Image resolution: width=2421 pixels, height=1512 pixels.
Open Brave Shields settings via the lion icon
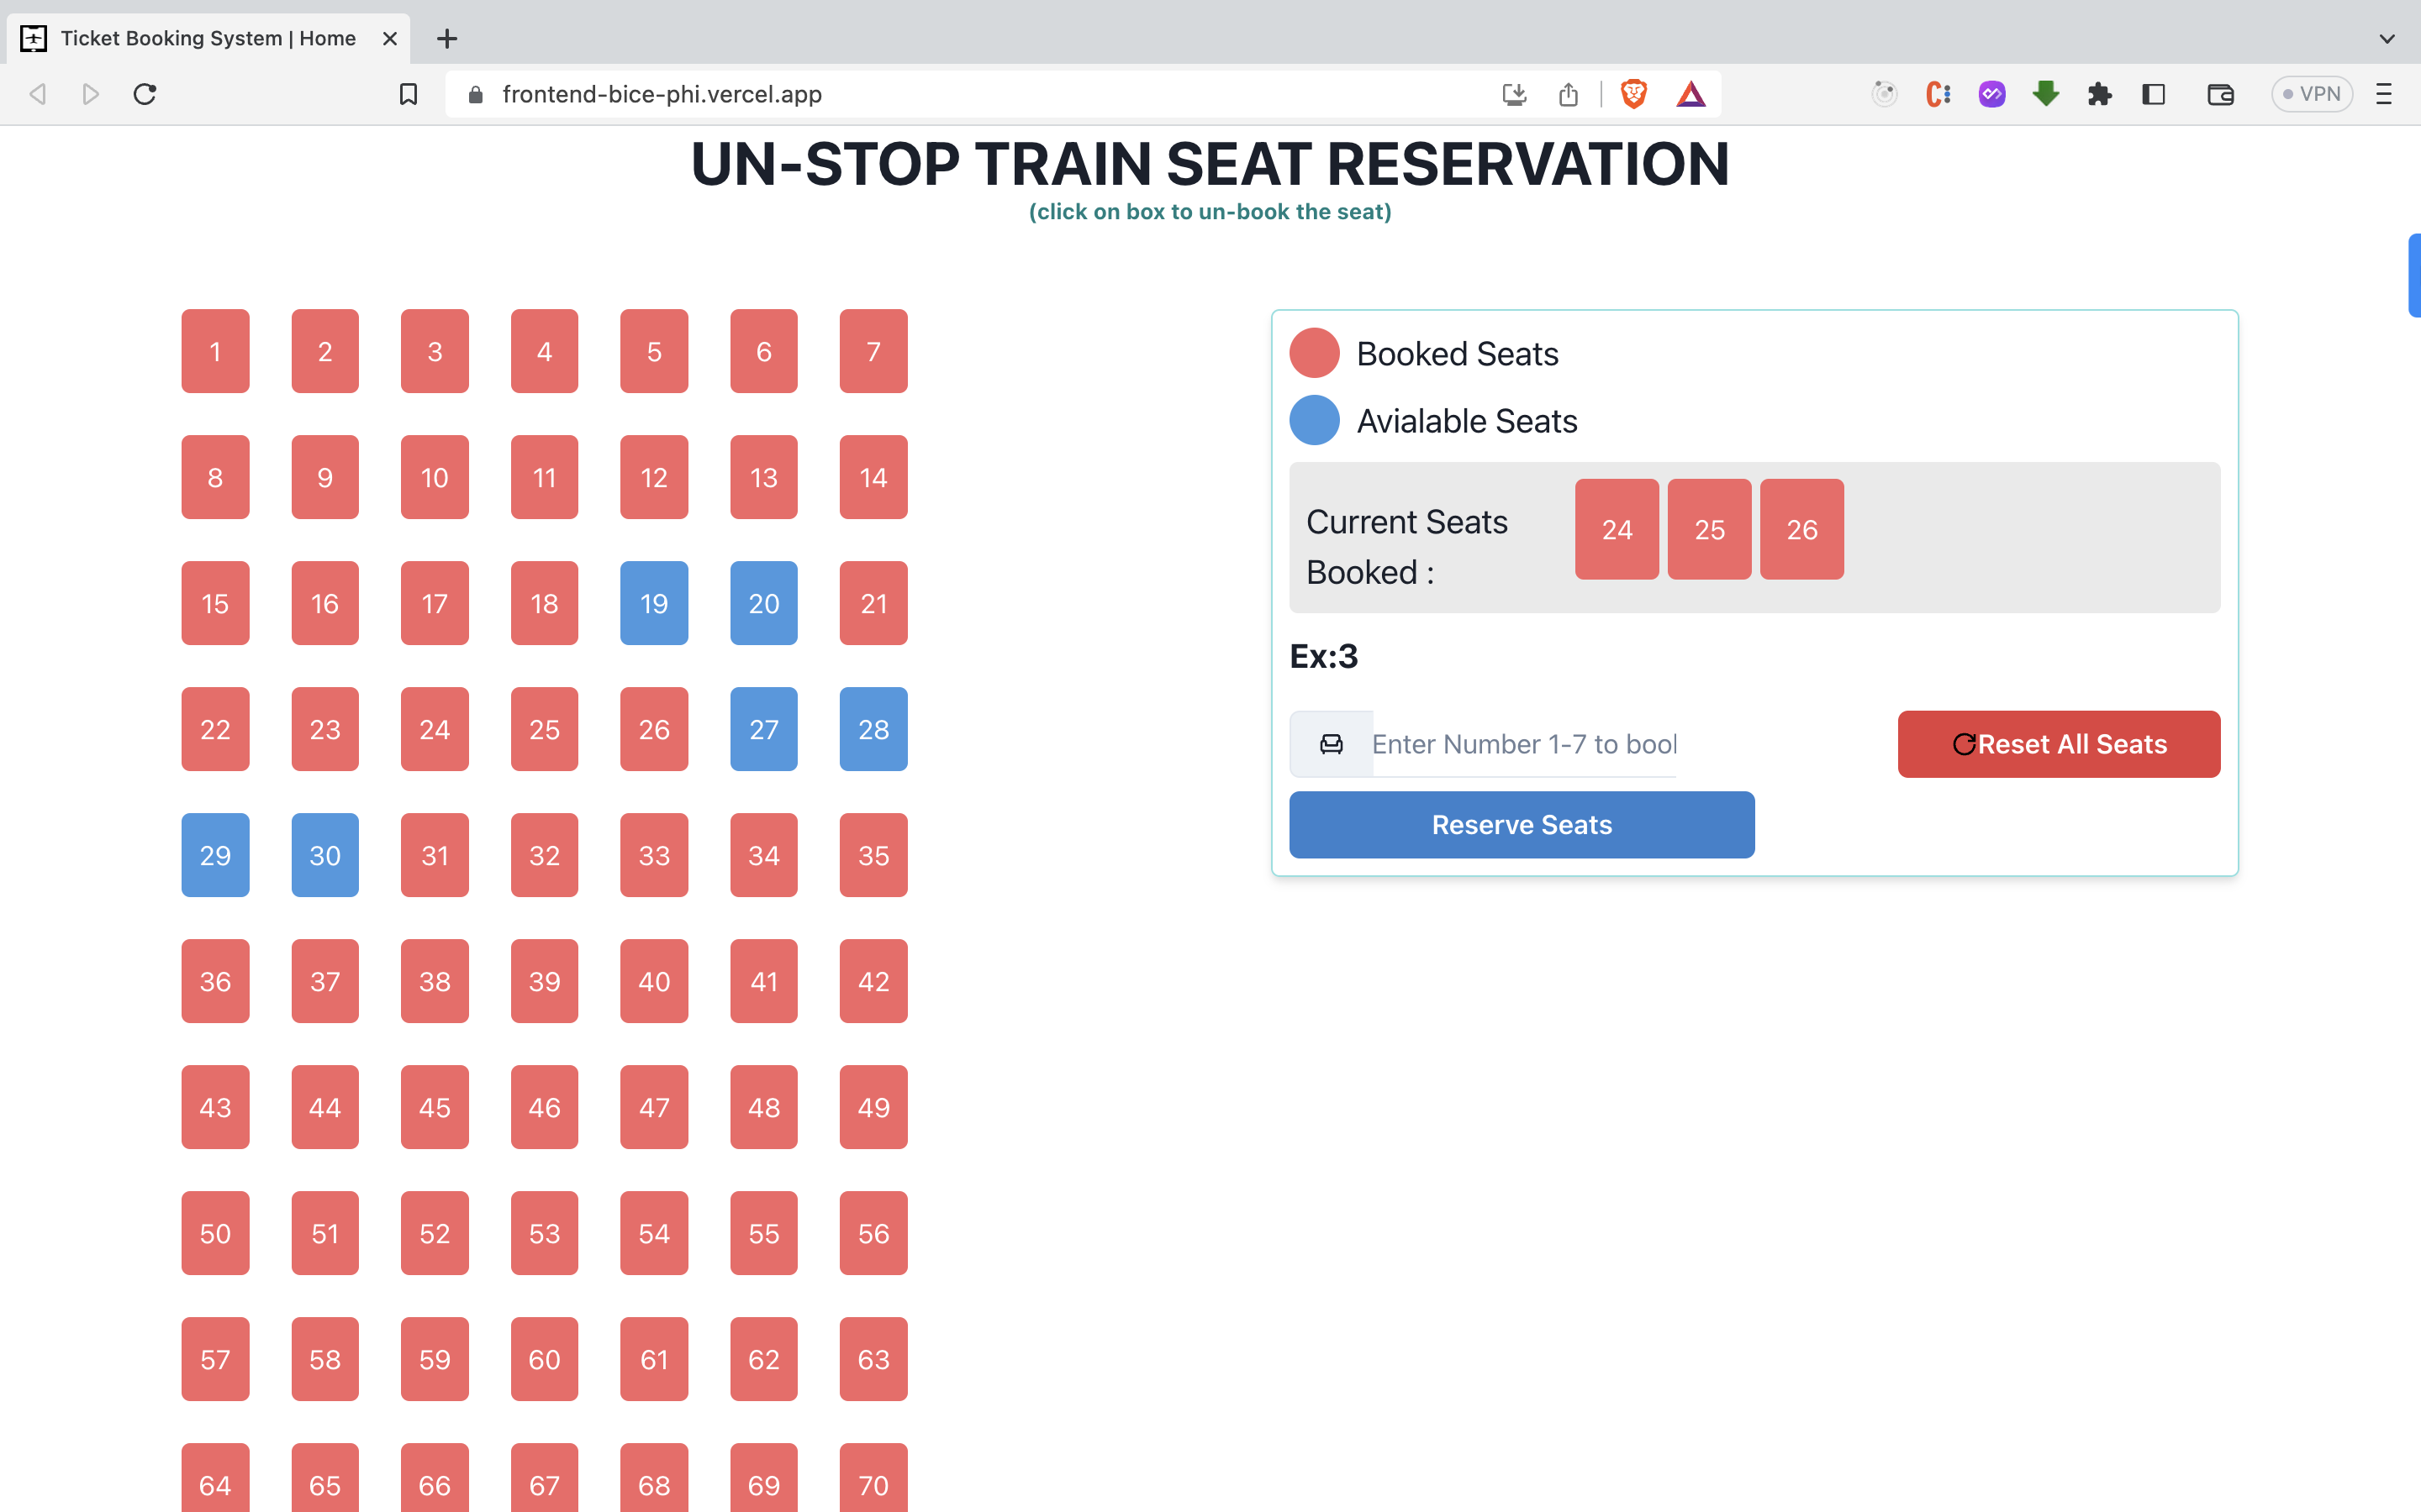click(1632, 93)
